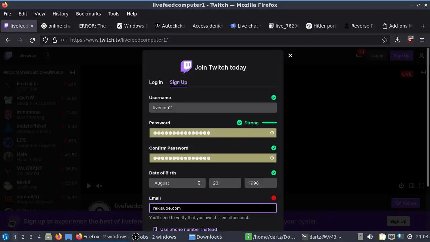Bookmark this page with the star
430x242 pixels.
click(x=385, y=40)
